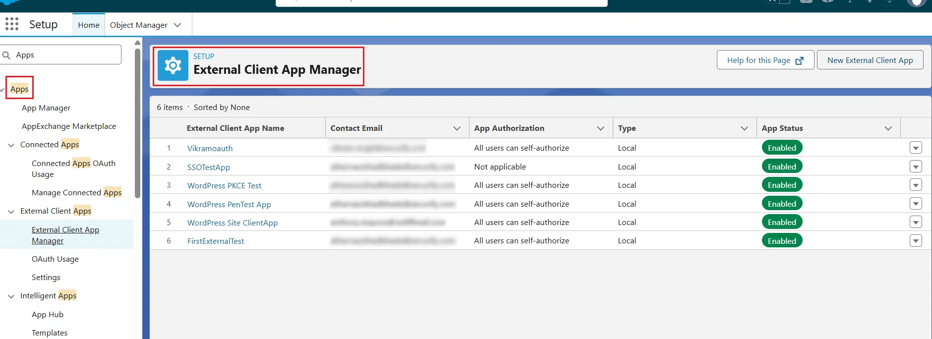Click Enabled status badge for SSOTestApp

click(782, 167)
